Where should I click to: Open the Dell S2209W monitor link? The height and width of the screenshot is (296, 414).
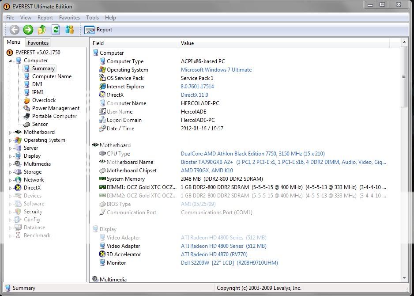(230, 263)
